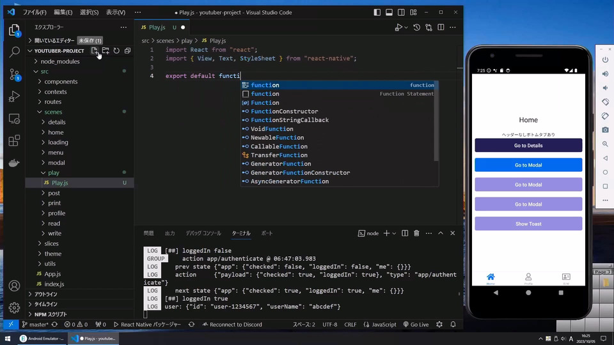The height and width of the screenshot is (345, 614).
Task: Collapse the play folder
Action: (x=54, y=172)
